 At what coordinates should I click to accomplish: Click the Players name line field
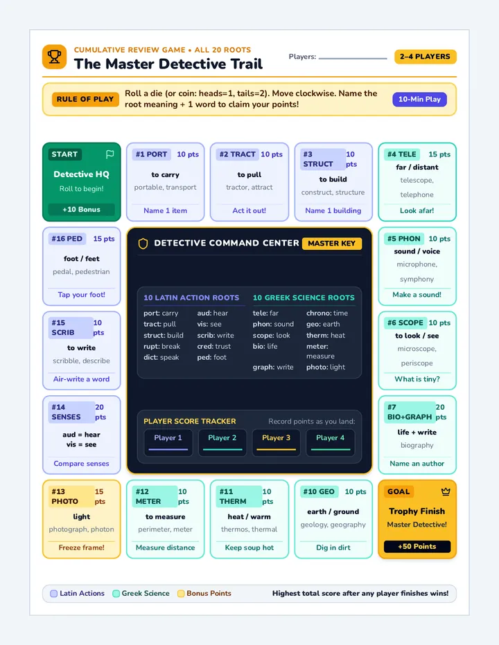pyautogui.click(x=353, y=58)
